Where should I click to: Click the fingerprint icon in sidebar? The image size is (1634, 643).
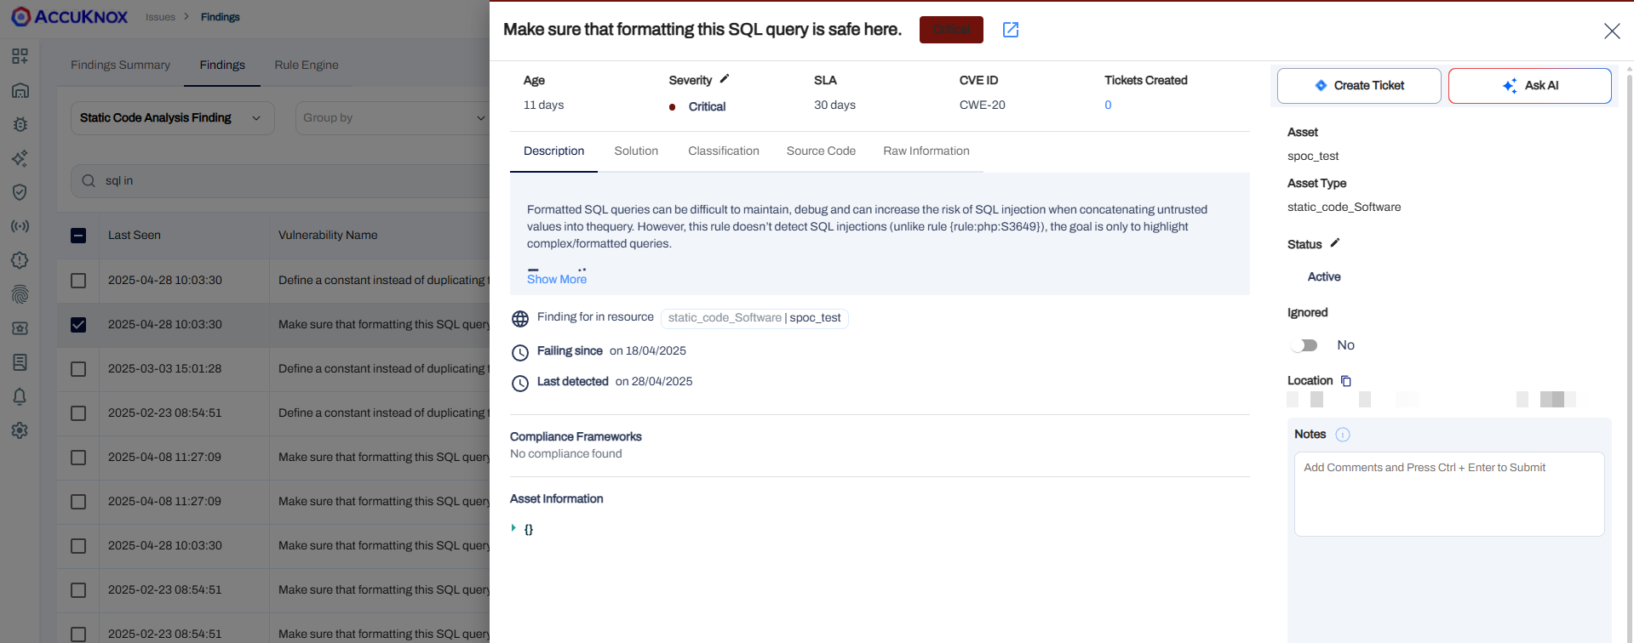pyautogui.click(x=20, y=294)
